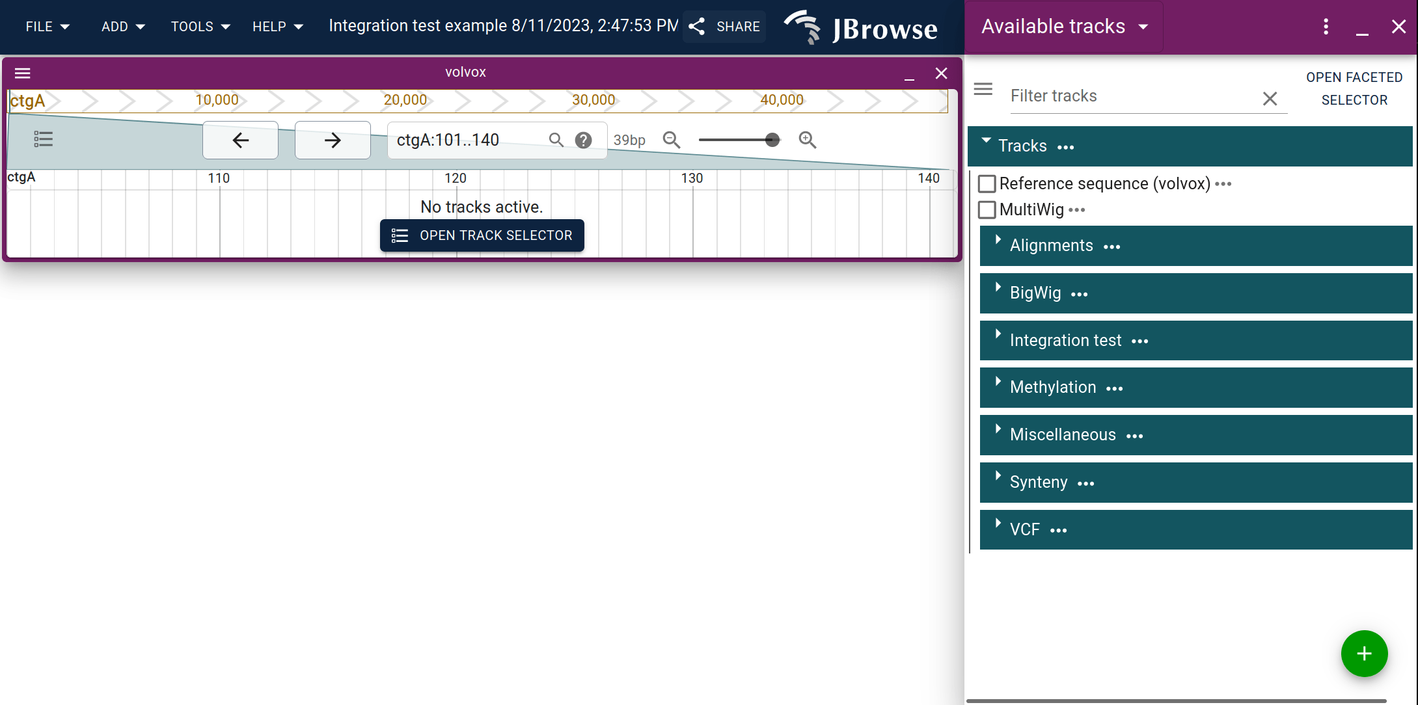Click the 10,000 position on overview ruler
The width and height of the screenshot is (1418, 705).
tap(217, 100)
